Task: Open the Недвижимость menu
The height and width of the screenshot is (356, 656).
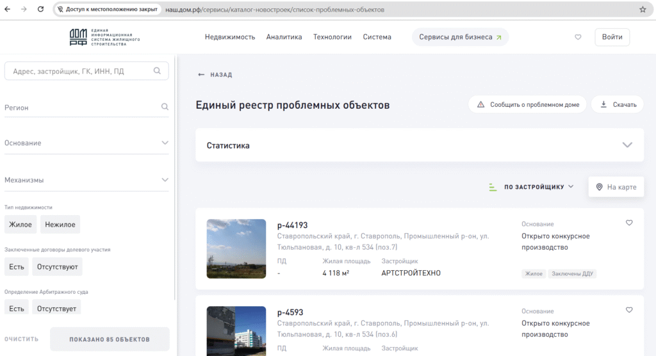Action: (x=230, y=37)
